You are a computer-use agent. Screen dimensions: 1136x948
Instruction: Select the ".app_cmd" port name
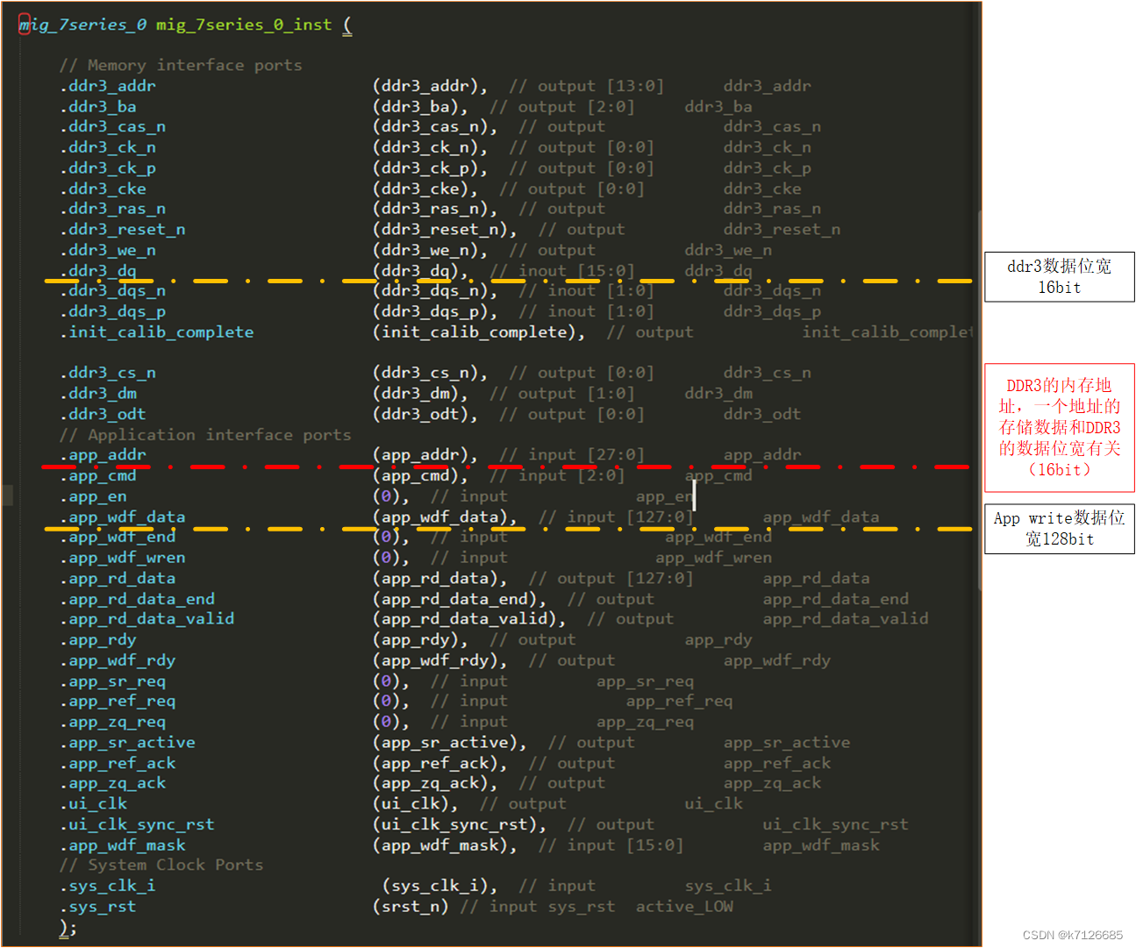tap(97, 475)
